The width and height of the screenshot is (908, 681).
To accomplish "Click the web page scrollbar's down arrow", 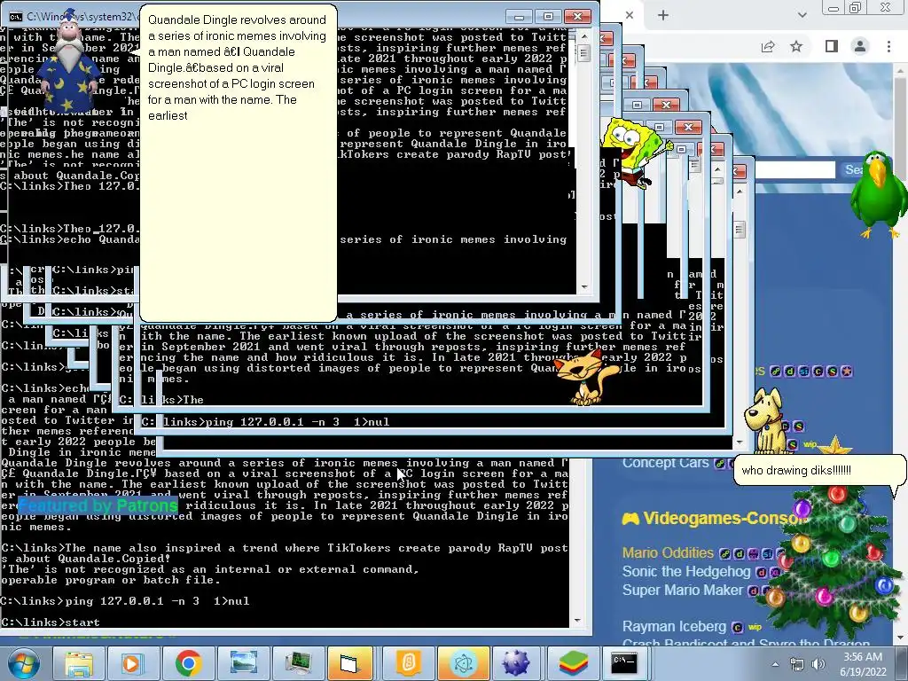I will 901,637.
